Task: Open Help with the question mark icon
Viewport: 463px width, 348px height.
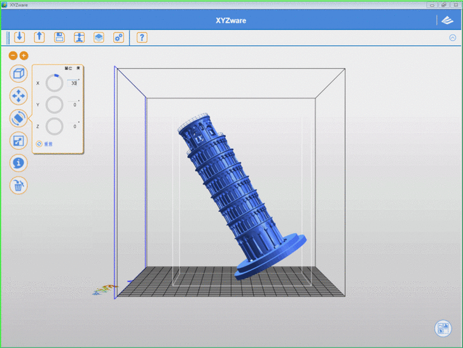Action: (x=142, y=37)
